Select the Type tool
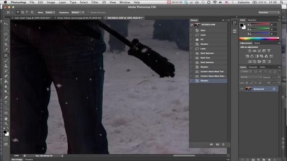Screen dimensions: 287x161 [x=6, y=102]
